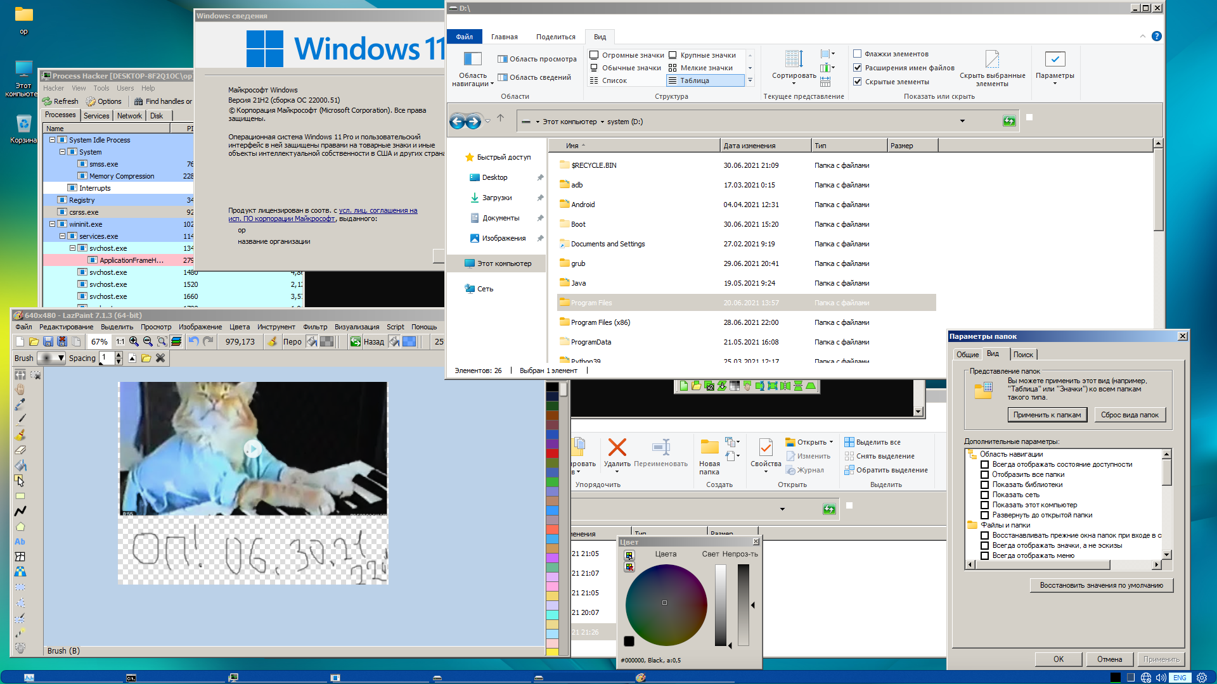
Task: Expand the Параметры dropdown in ribbon
Action: [1055, 83]
